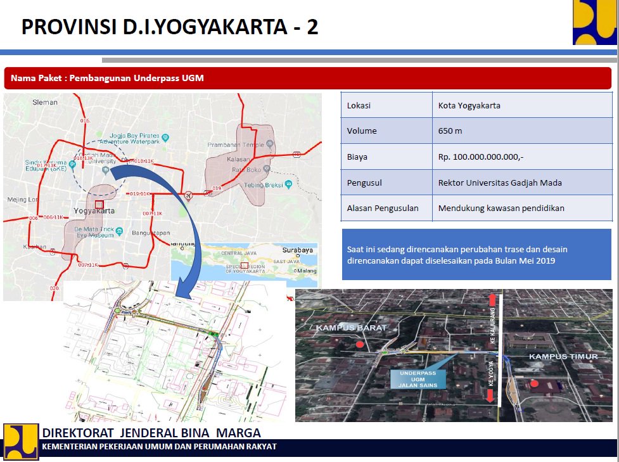Select the 650 m value cell
Viewport: 619px width, 462px height.
point(522,131)
